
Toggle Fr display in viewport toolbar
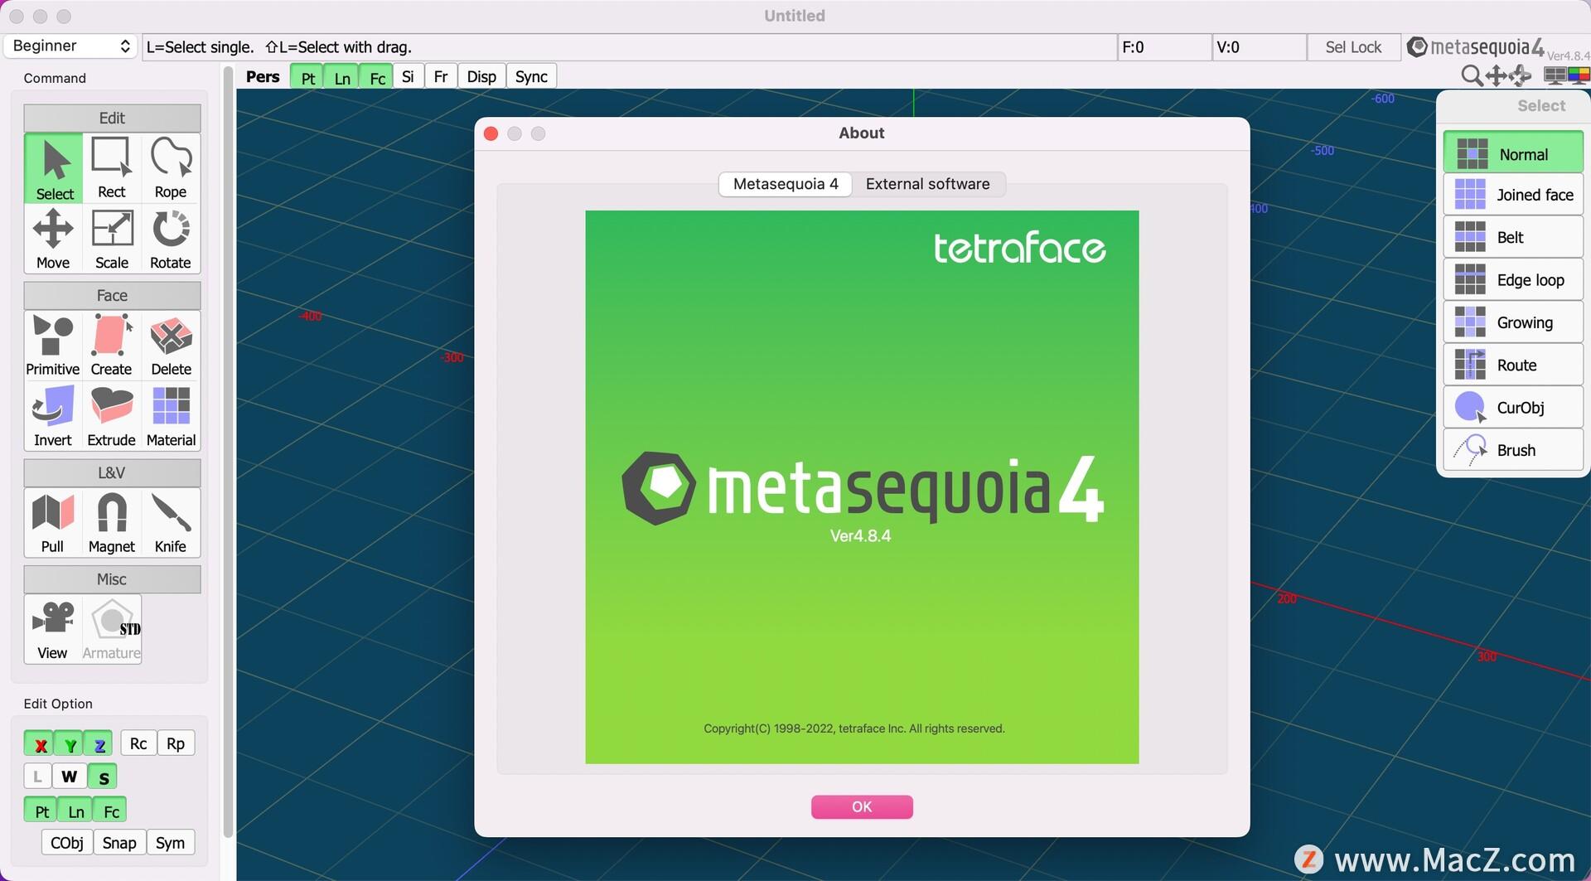pyautogui.click(x=441, y=77)
